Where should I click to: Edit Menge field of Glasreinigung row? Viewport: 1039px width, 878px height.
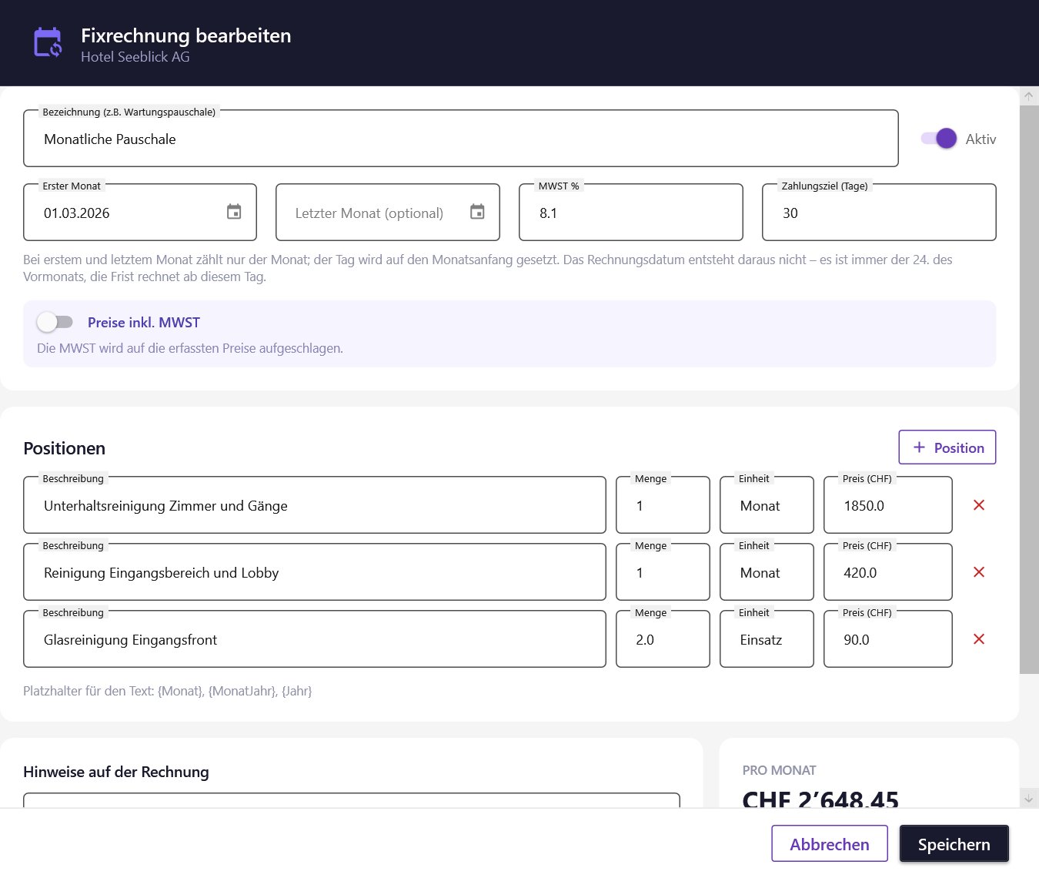(x=663, y=639)
